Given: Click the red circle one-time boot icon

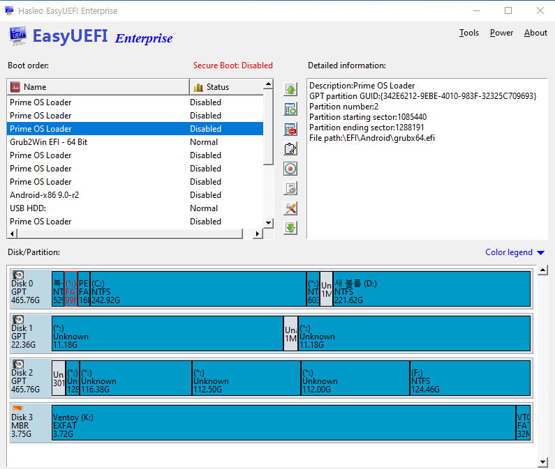Looking at the screenshot, I should pyautogui.click(x=290, y=169).
